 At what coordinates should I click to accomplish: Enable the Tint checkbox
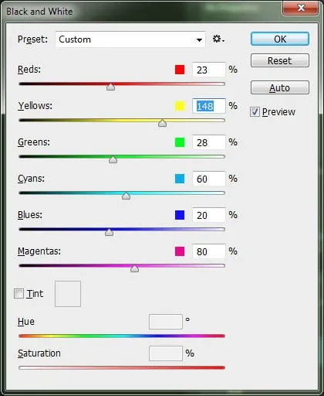pyautogui.click(x=19, y=294)
